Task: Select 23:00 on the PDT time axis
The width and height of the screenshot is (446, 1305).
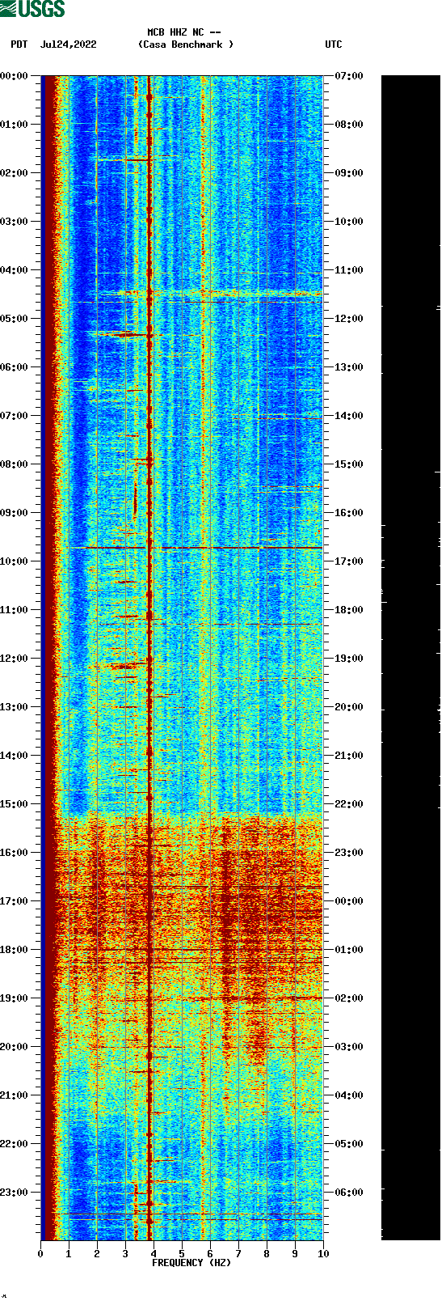Action: 15,1193
